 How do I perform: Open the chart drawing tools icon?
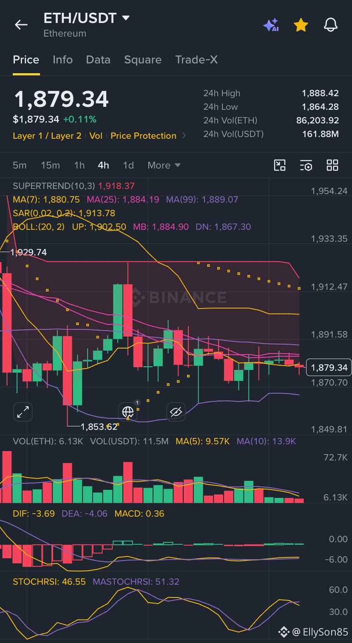point(280,165)
